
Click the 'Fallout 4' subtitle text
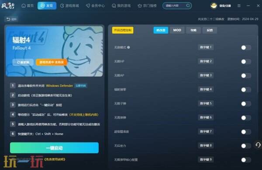(21, 48)
